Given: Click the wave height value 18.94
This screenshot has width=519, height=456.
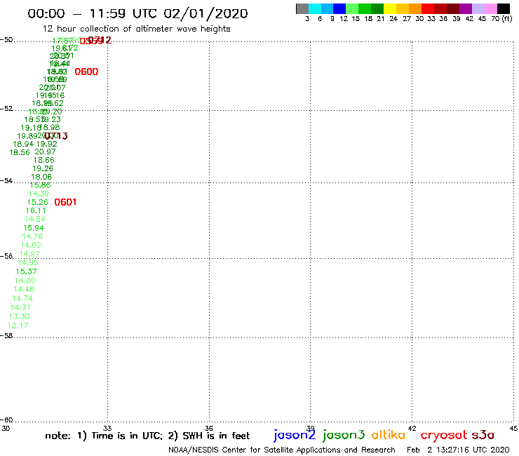Looking at the screenshot, I should tap(23, 144).
